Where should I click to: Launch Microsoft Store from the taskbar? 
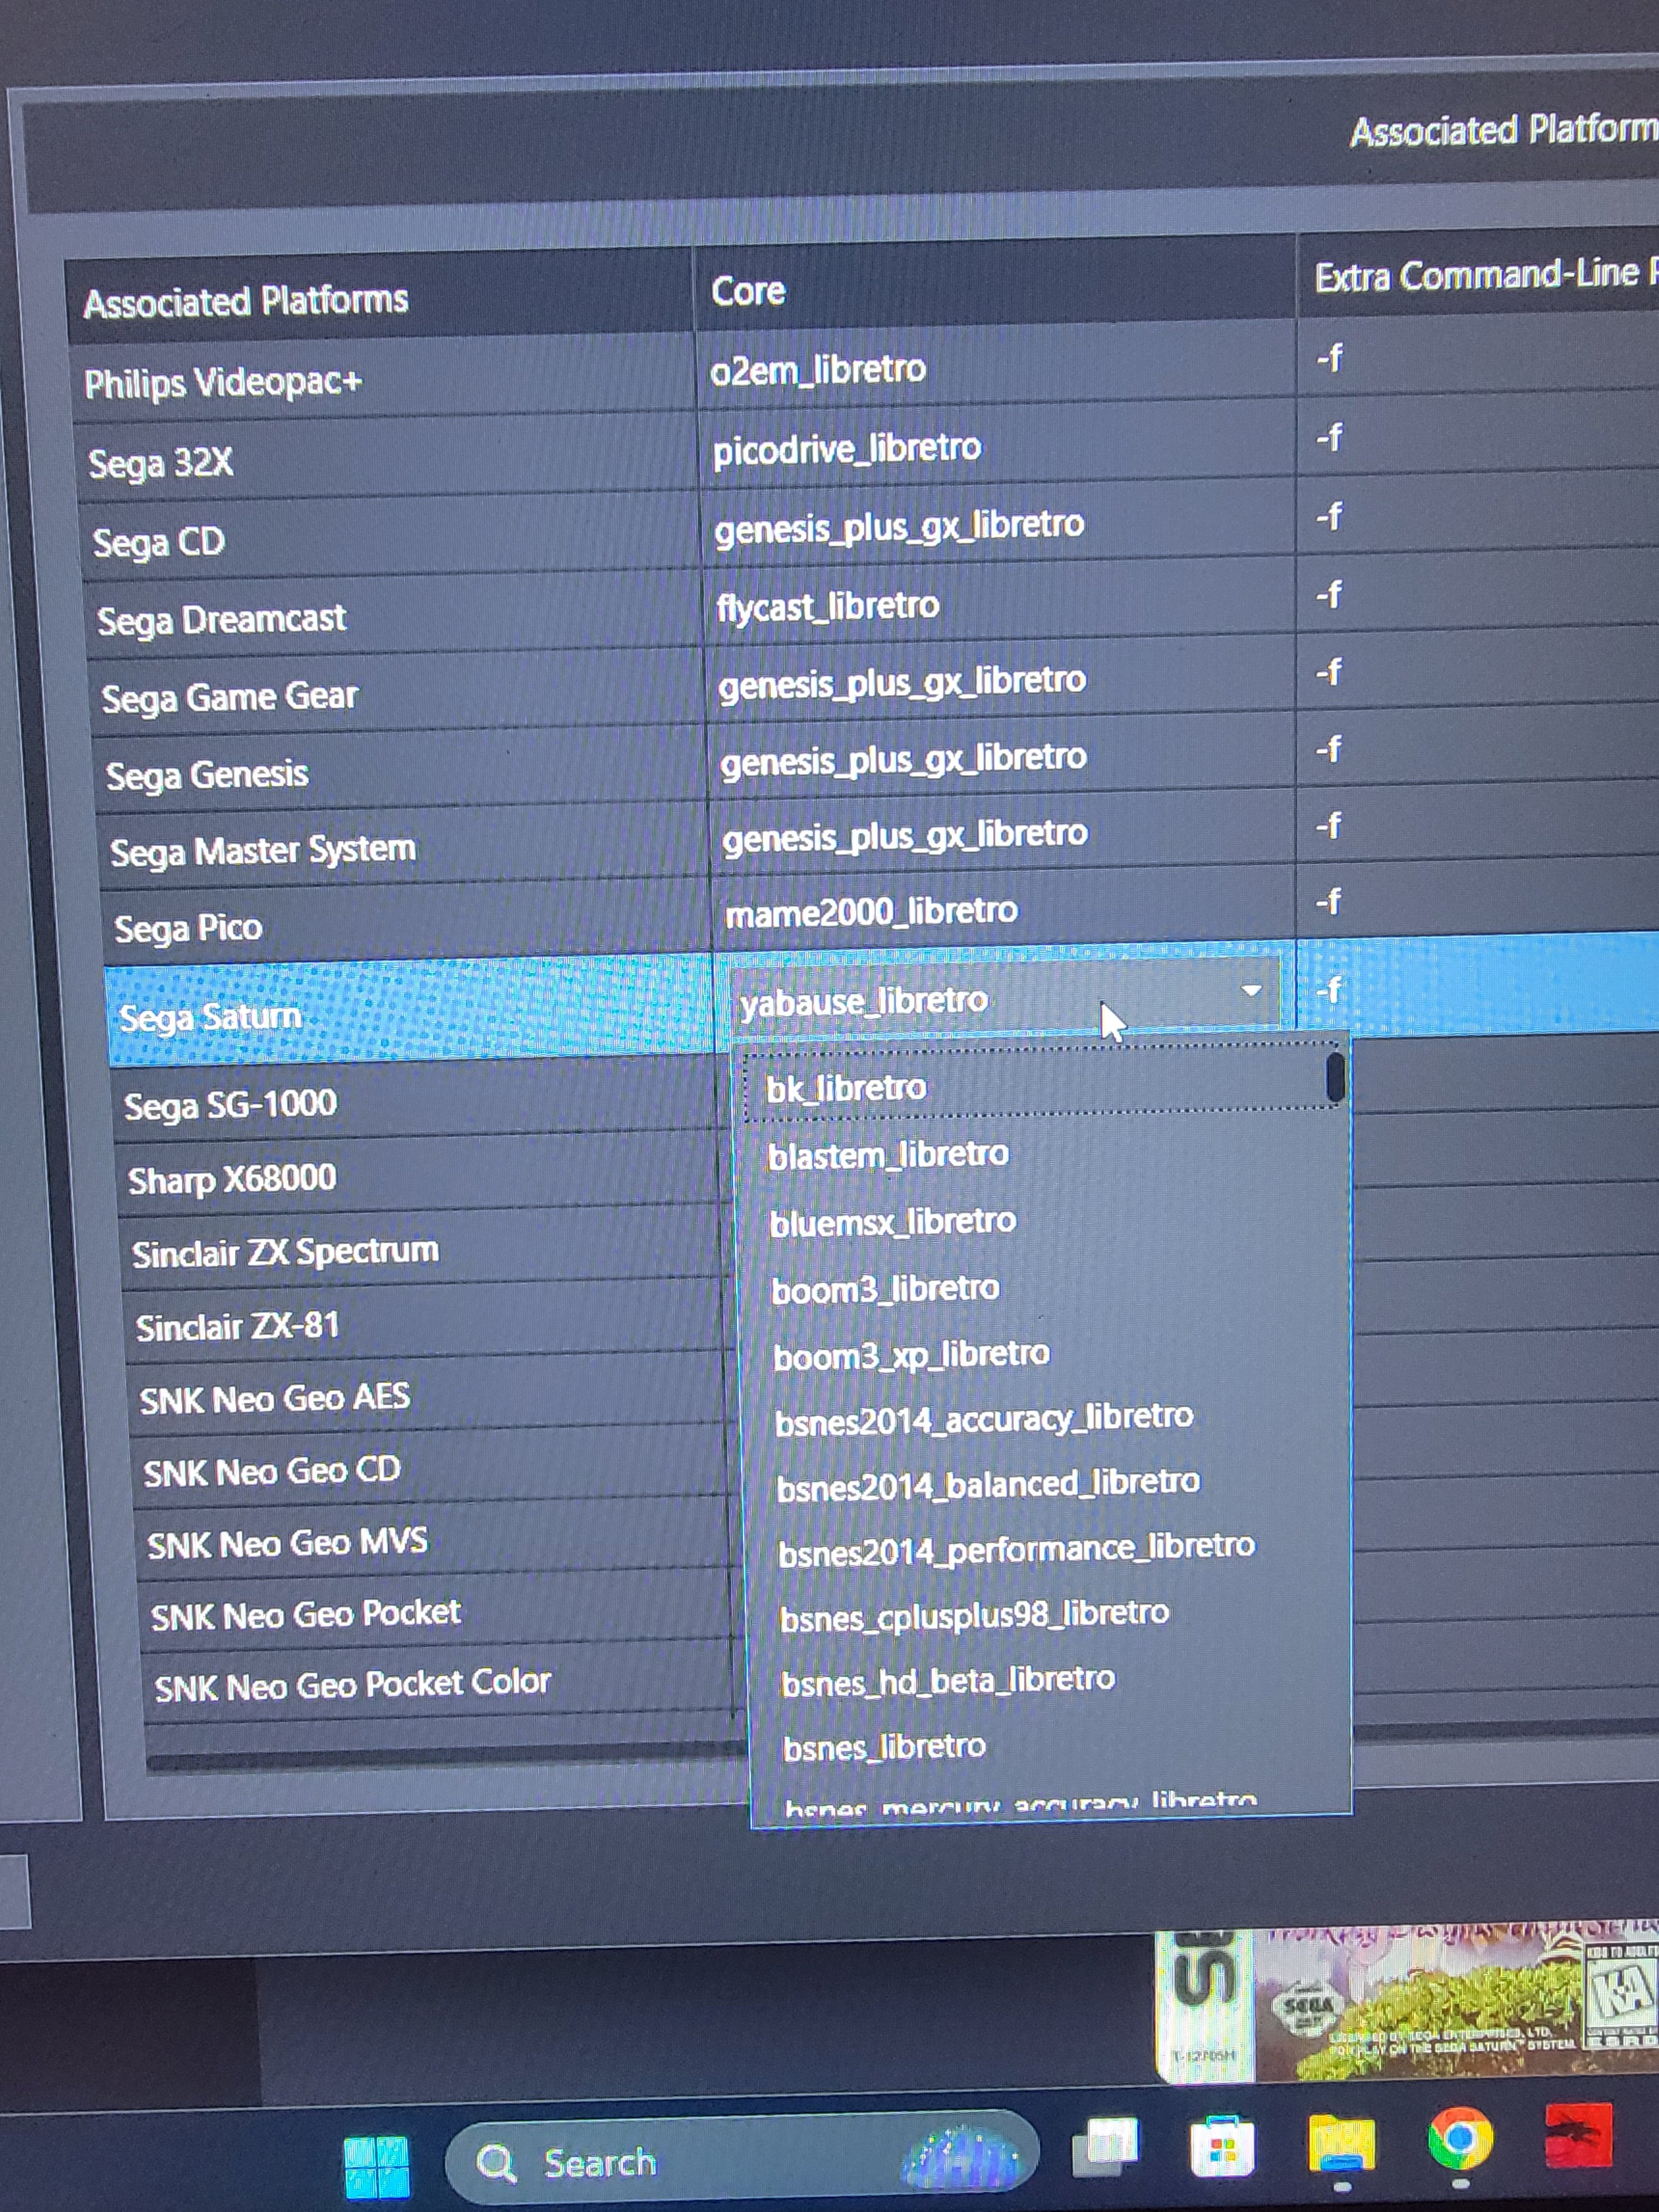[x=1222, y=2146]
